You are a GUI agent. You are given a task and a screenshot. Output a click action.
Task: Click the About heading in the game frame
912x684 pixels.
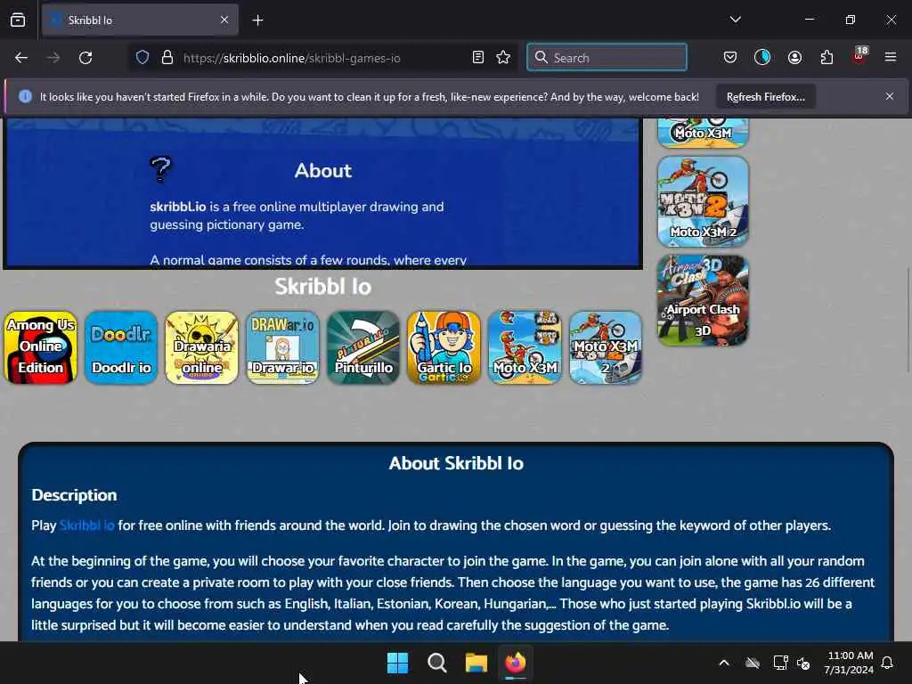click(322, 170)
